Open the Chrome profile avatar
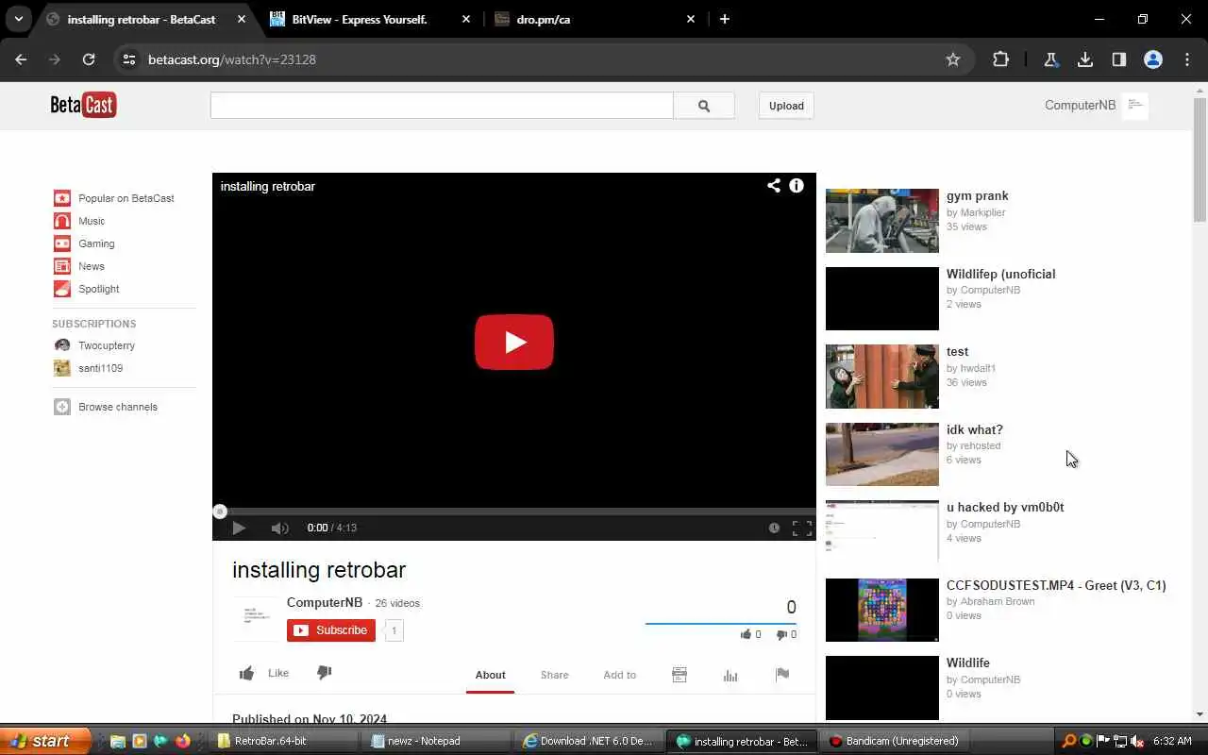 [x=1153, y=59]
